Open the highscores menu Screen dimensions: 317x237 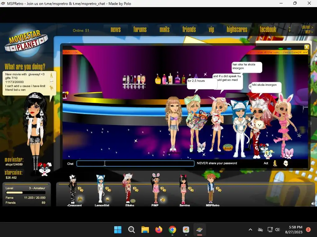(237, 30)
